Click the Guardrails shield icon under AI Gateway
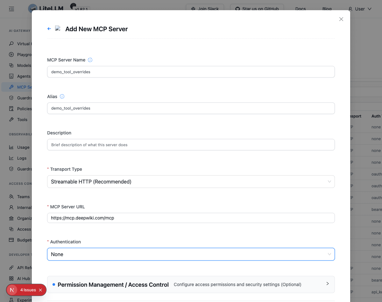382x302 pixels. [11, 98]
